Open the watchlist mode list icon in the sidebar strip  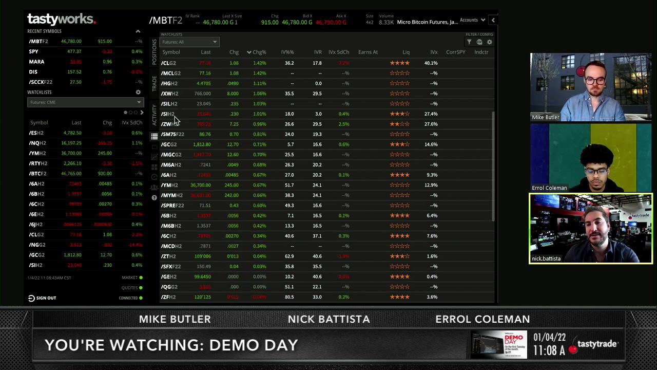click(154, 136)
